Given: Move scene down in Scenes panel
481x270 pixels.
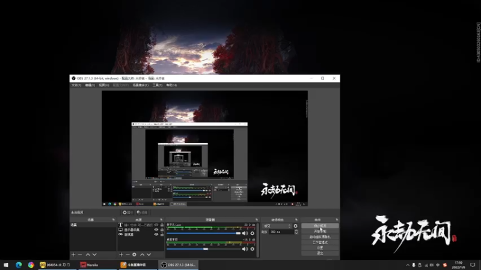Looking at the screenshot, I should click(x=94, y=254).
